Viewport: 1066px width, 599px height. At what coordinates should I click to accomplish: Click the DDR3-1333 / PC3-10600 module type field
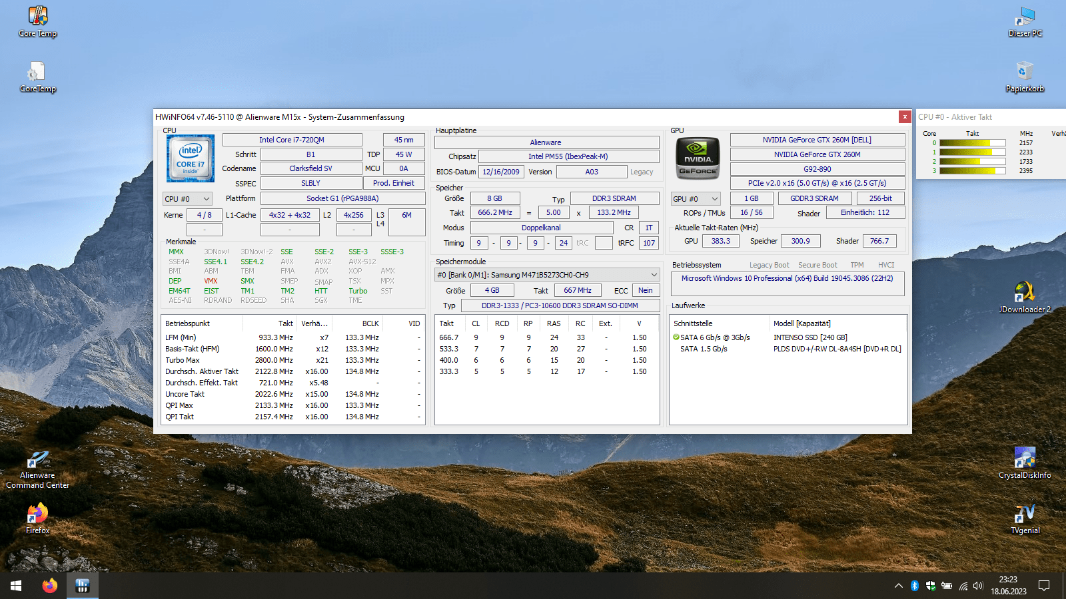(x=560, y=305)
